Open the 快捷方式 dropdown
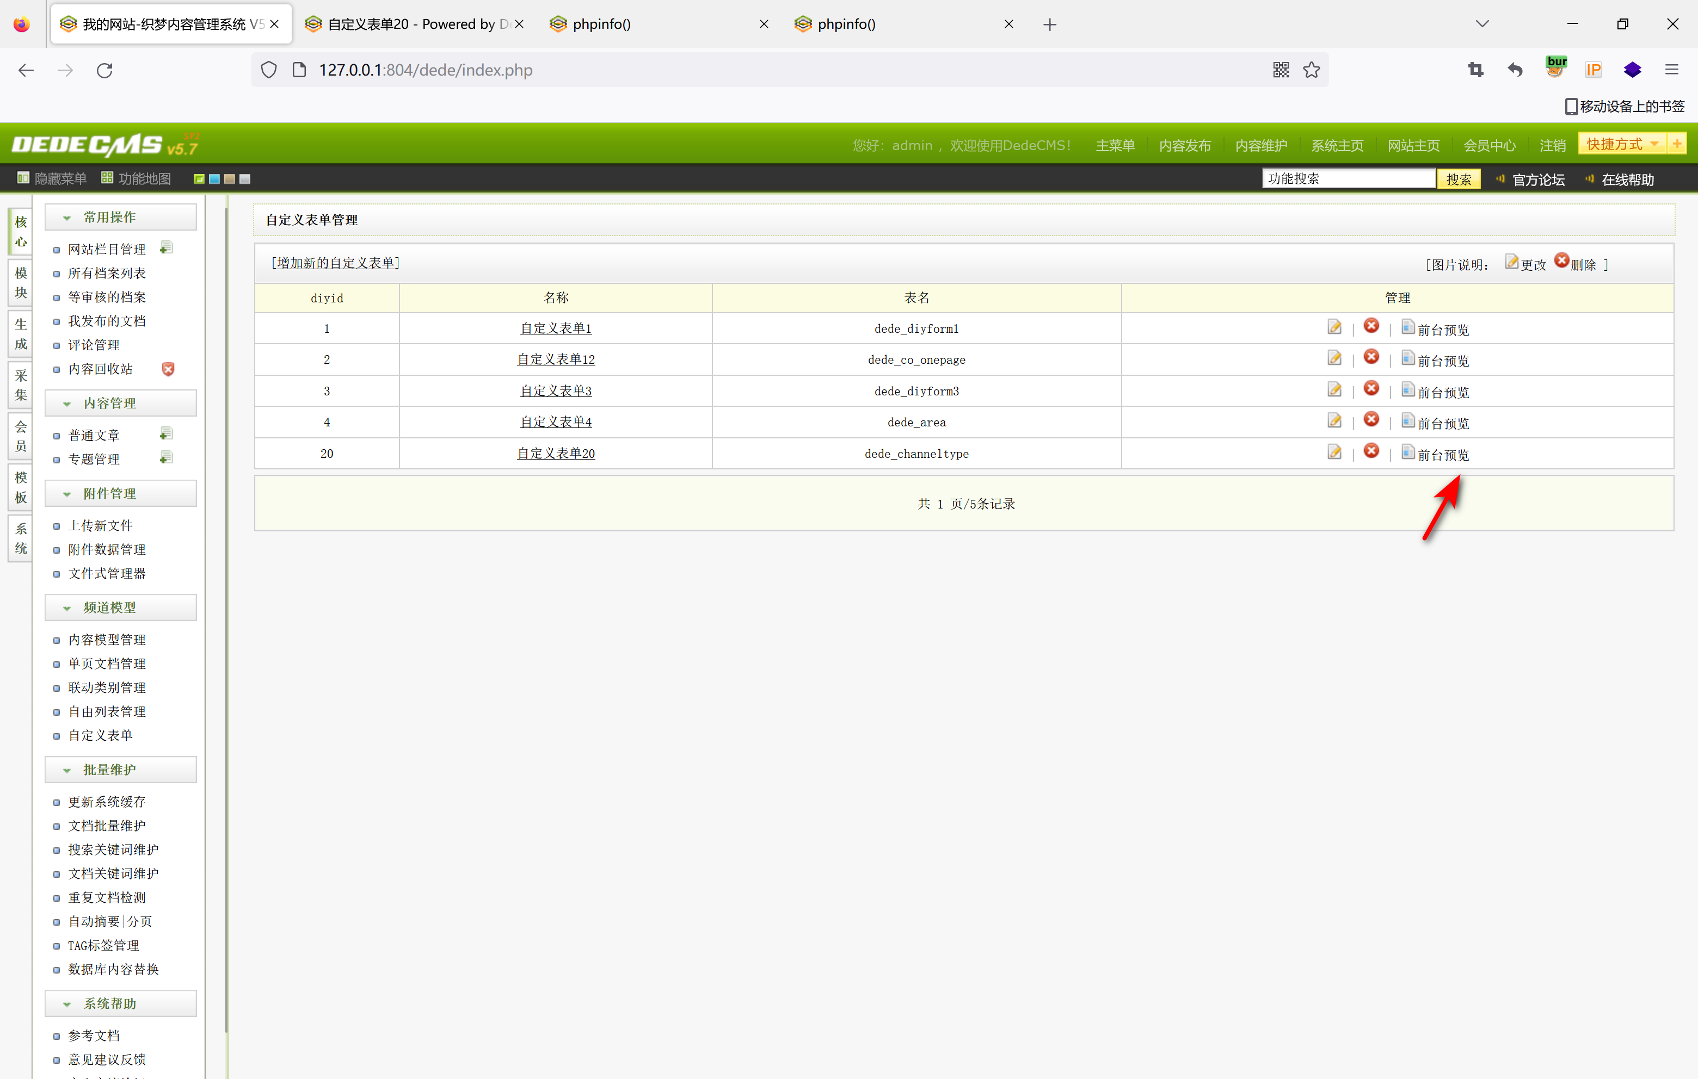This screenshot has width=1698, height=1079. pyautogui.click(x=1622, y=145)
